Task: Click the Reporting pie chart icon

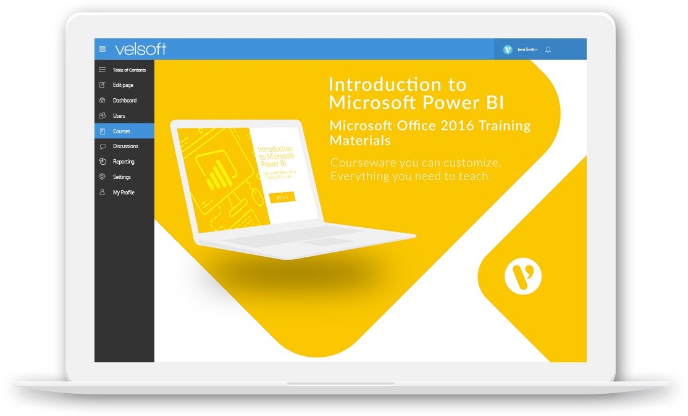Action: (x=103, y=161)
